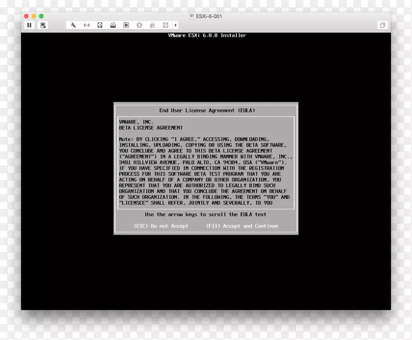The height and width of the screenshot is (340, 412).
Task: Select the hard disk device icon
Action: tap(100, 25)
